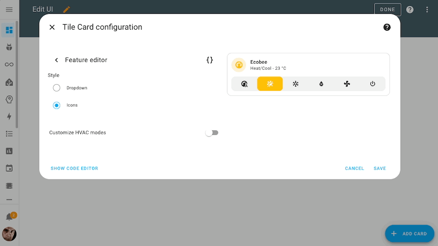
Task: Open the home energy map sidebar icon
Action: coord(9,82)
